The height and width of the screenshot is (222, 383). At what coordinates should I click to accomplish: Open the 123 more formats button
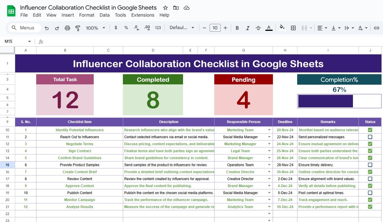point(158,28)
